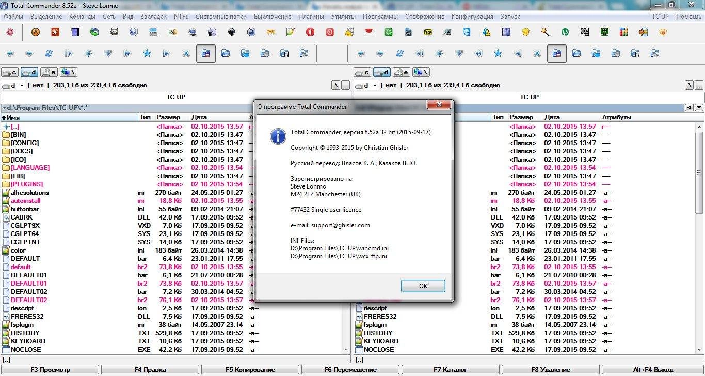This screenshot has width=705, height=376.
Task: Click the blue X icon in the left panel toolbar
Action: click(x=186, y=53)
